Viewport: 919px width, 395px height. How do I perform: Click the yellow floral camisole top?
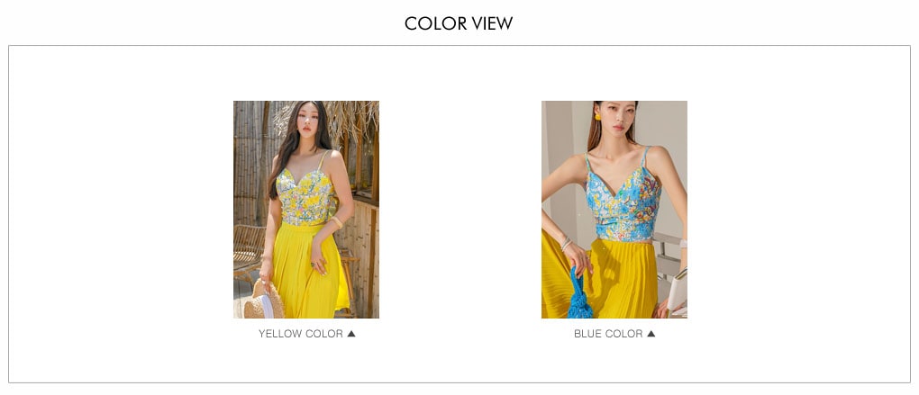pyautogui.click(x=305, y=196)
